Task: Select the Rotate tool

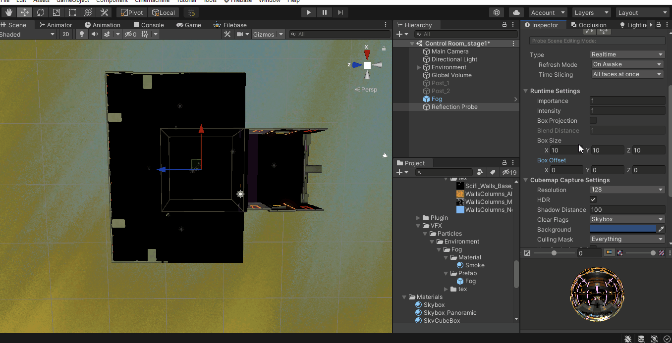Action: pos(41,12)
